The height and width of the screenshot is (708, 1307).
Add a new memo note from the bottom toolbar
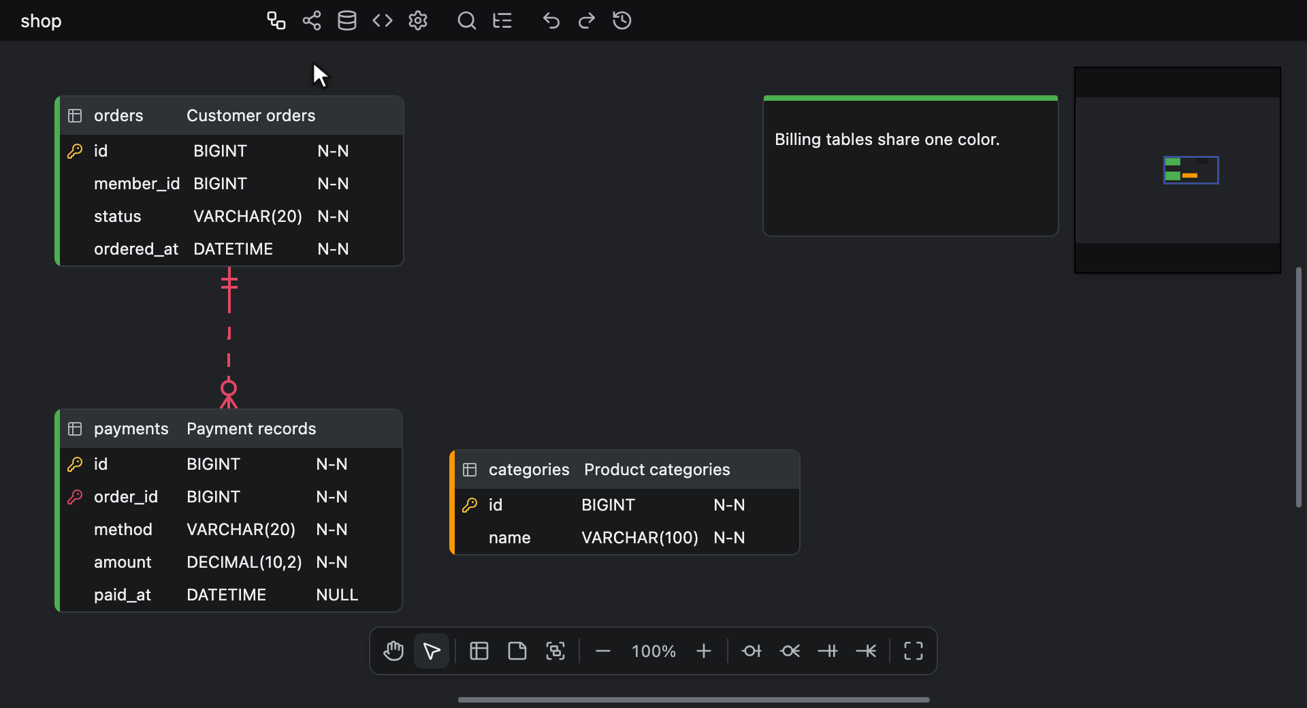pyautogui.click(x=517, y=651)
